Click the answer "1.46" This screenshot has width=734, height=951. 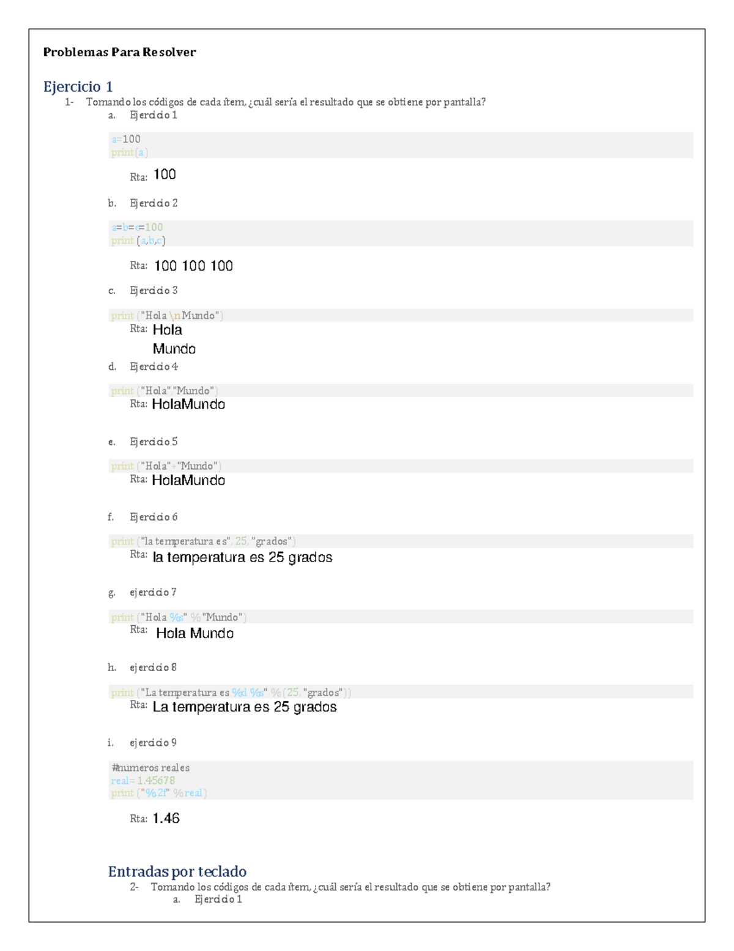(x=166, y=818)
